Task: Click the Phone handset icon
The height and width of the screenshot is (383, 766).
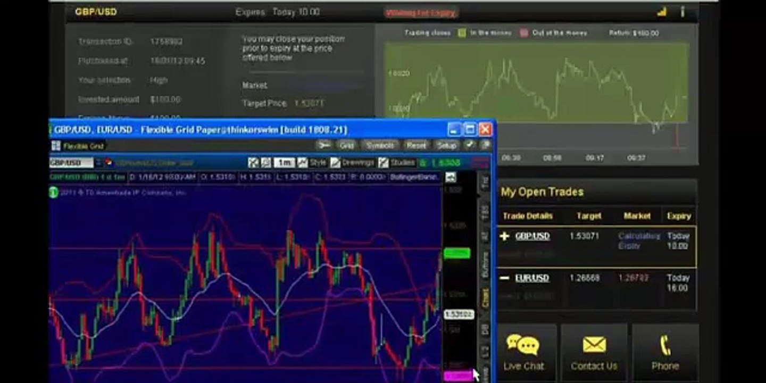Action: pos(665,346)
